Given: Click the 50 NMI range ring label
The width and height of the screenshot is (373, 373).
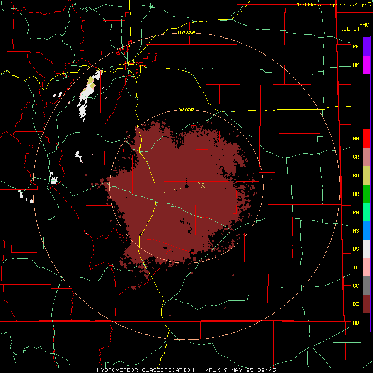Looking at the screenshot, I should [186, 109].
